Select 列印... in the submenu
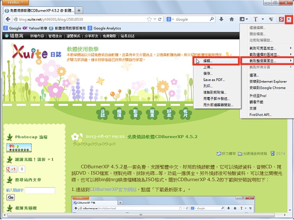Viewport: 294px width, 220px height. (217, 86)
